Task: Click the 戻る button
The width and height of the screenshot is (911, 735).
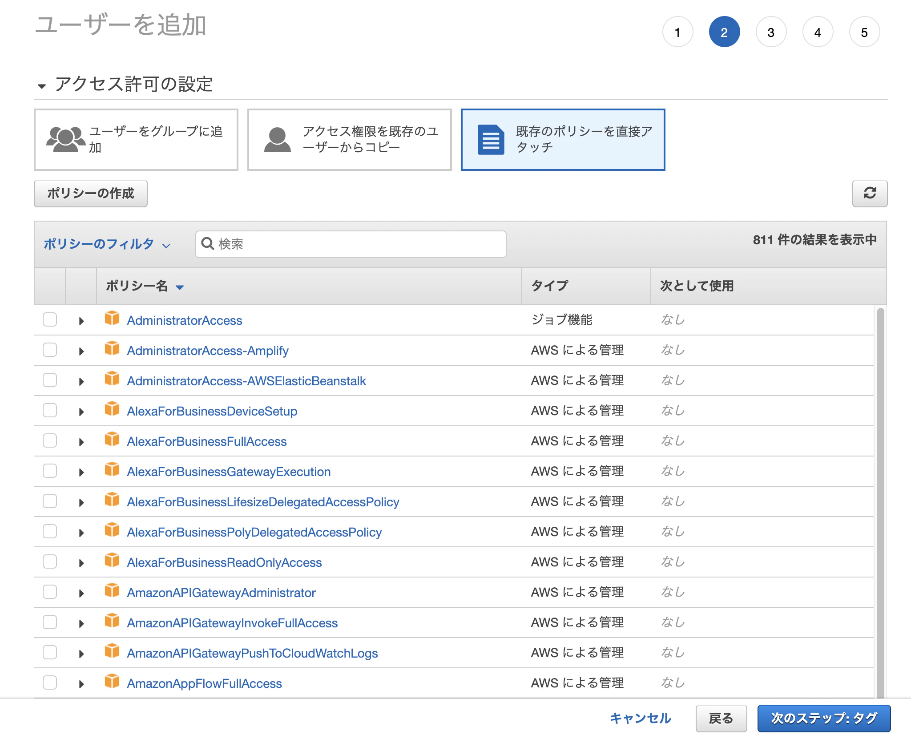Action: 721,718
